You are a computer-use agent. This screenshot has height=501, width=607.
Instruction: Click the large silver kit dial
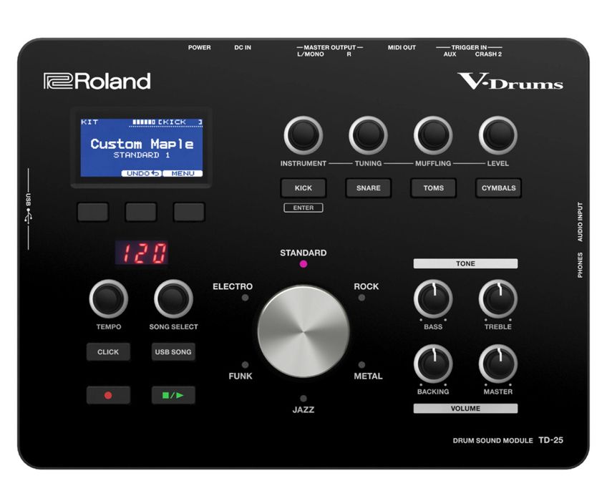[303, 331]
